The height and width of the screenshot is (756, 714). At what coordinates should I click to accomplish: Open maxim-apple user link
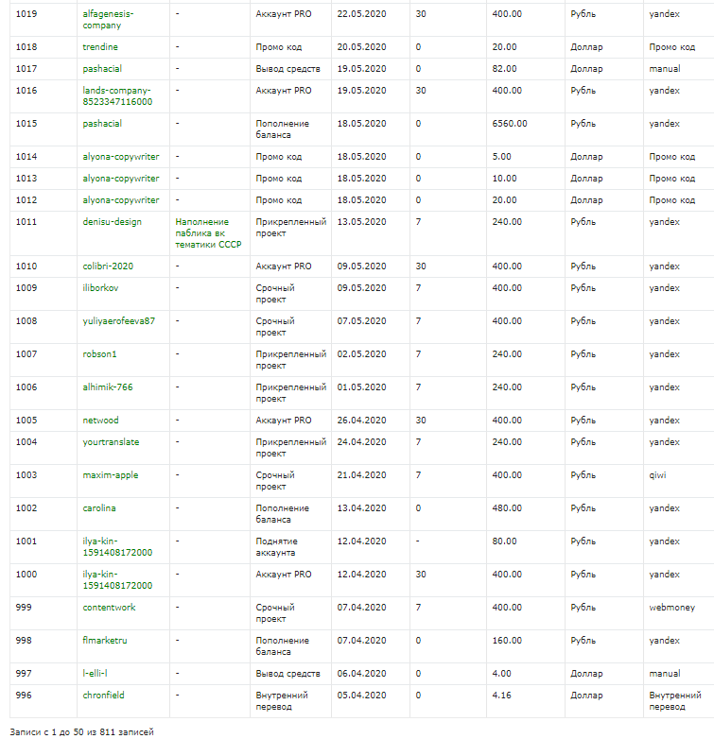point(110,475)
